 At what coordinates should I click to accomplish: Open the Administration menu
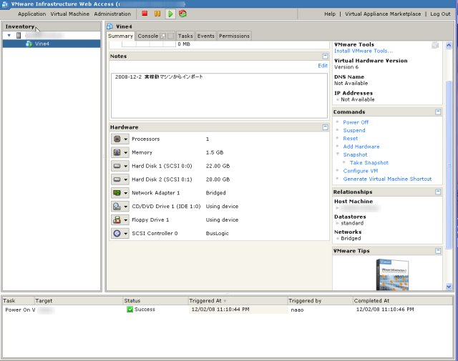112,14
